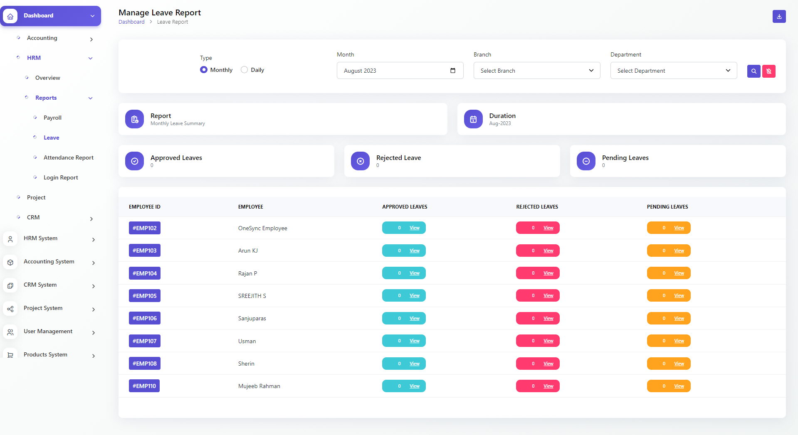
Task: Click the home icon on the Dashboard sidebar
Action: point(10,16)
